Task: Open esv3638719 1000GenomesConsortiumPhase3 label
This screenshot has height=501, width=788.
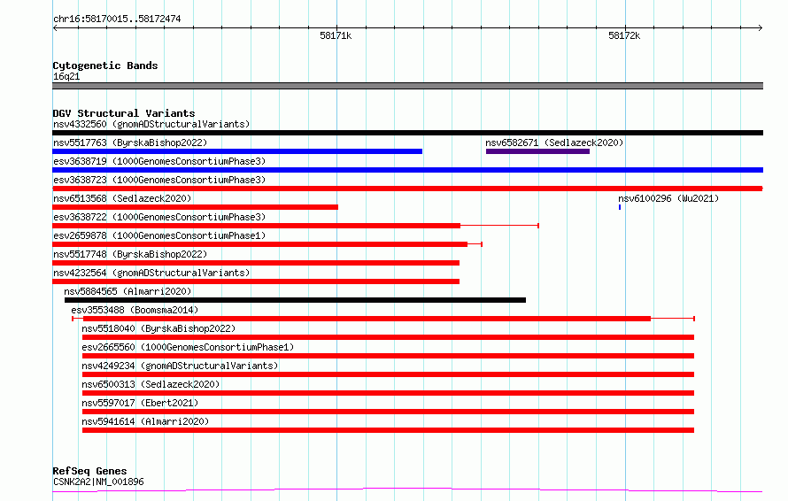Action: [x=159, y=161]
